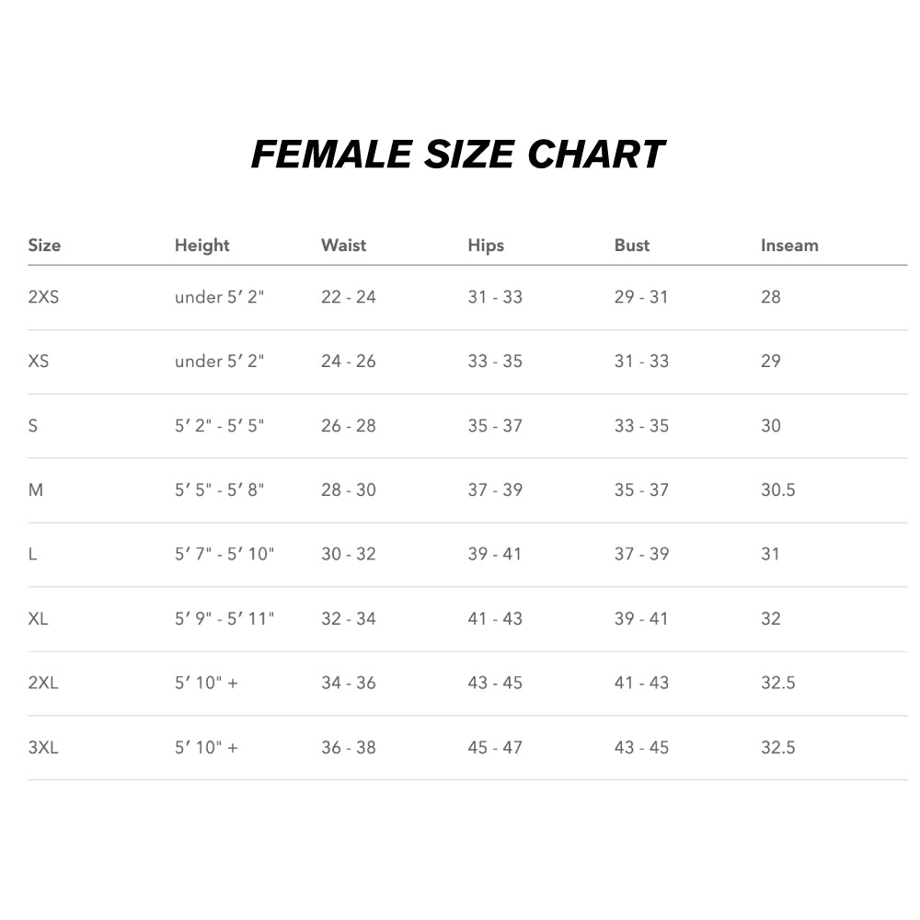Click the 2XS size row label

click(x=43, y=297)
